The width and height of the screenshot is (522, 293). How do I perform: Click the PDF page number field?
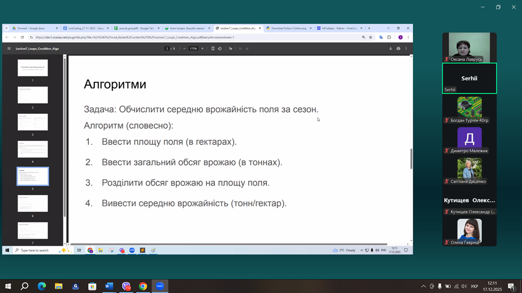tap(167, 49)
